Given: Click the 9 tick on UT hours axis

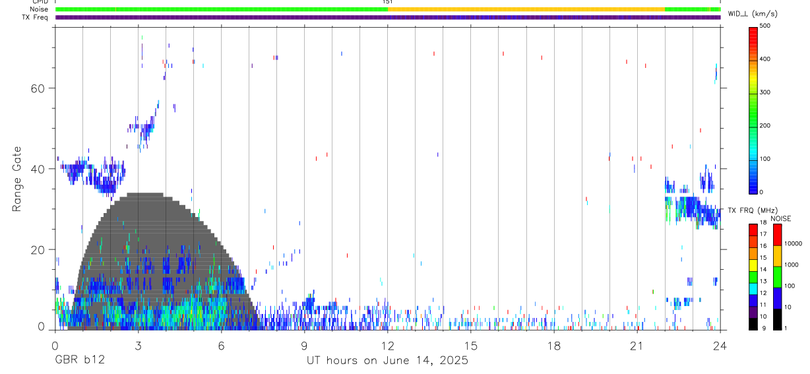Looking at the screenshot, I should pos(305,344).
